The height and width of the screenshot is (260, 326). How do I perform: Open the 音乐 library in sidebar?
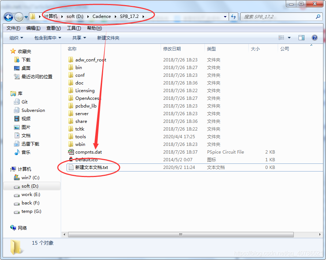pyautogui.click(x=22, y=152)
